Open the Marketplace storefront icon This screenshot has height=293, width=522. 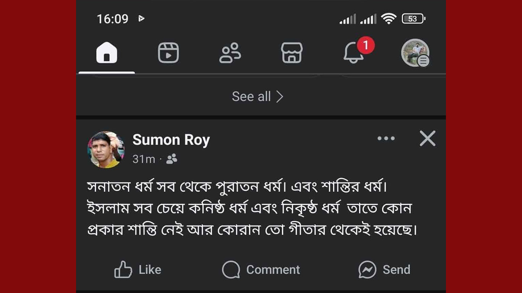pos(292,53)
